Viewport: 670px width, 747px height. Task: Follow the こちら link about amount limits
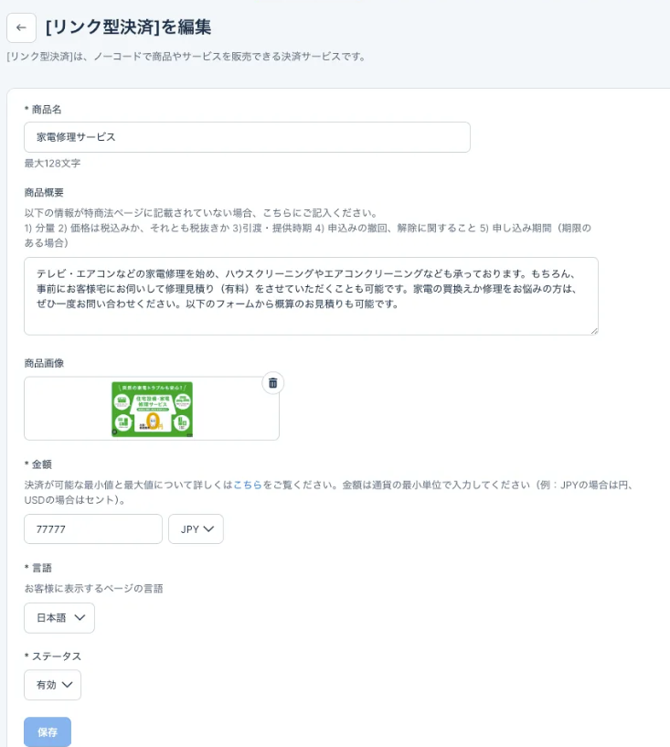point(247,486)
